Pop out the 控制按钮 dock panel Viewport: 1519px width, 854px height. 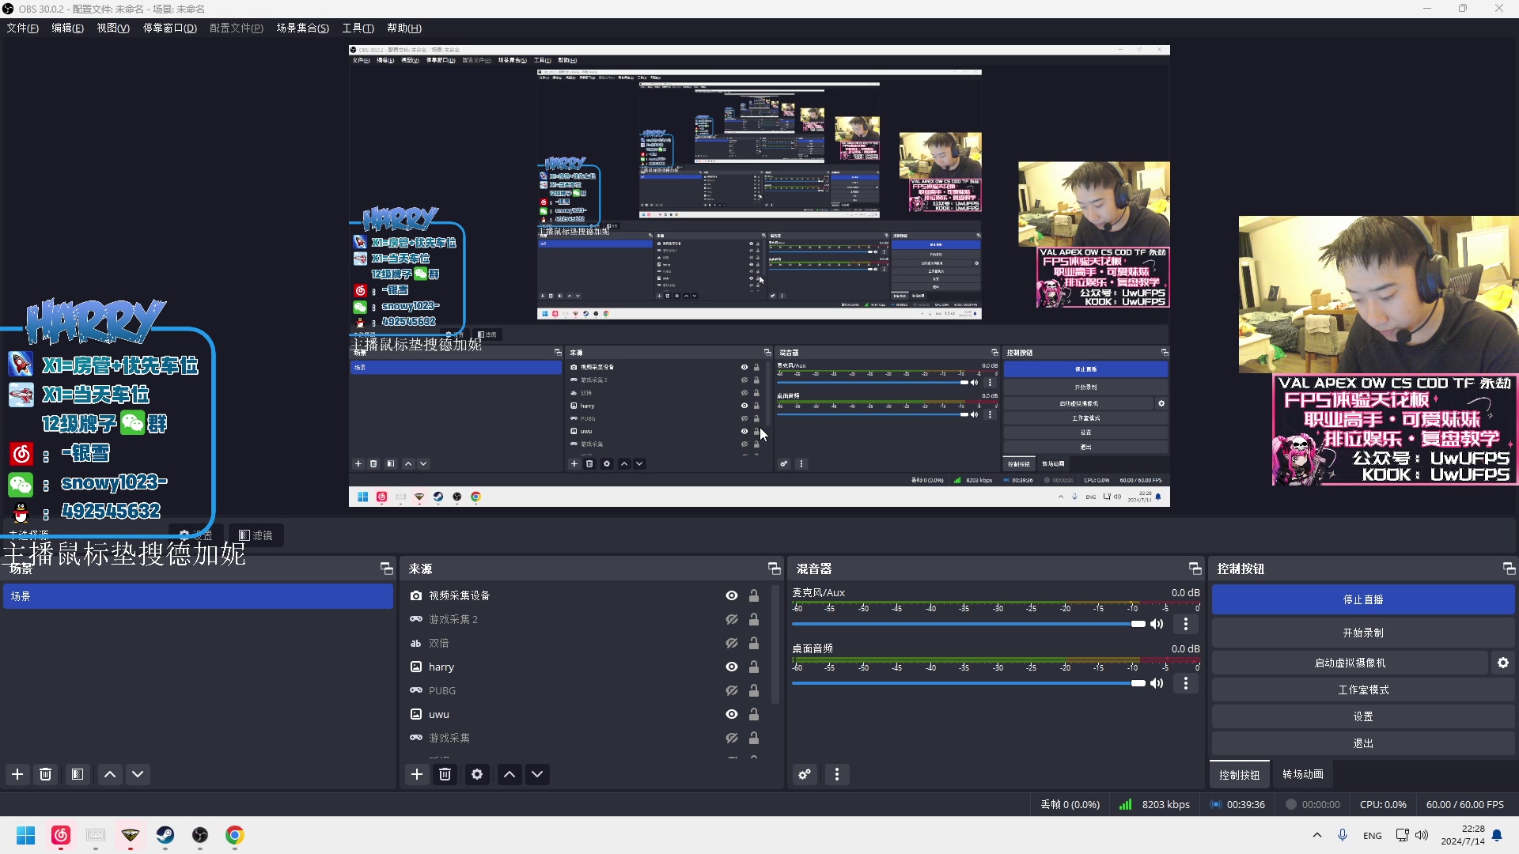(1509, 569)
